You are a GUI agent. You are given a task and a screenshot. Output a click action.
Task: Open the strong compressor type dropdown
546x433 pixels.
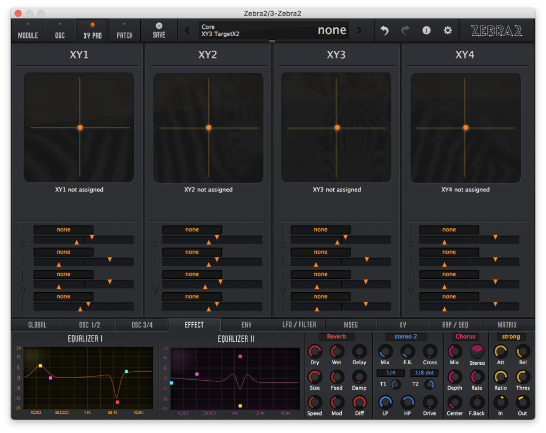coord(511,336)
